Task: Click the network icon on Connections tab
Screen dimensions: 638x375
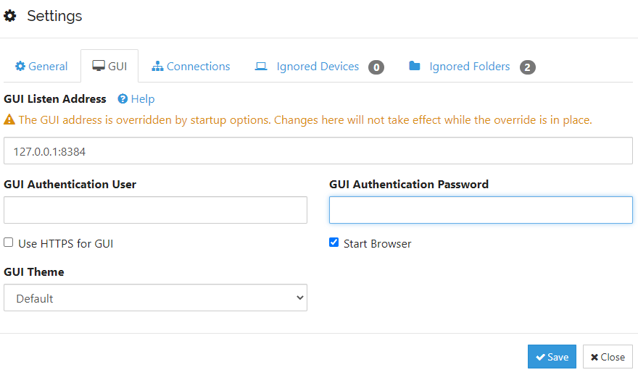Action: (157, 66)
